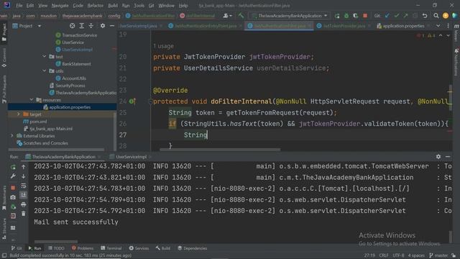Open TheJavaAcademyBankApplication run configuration dropdown
The width and height of the screenshot is (460, 259).
(290, 16)
